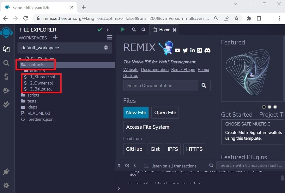285x193 pixels.
Task: Open the double-checkmark testing plugin icon
Action: click(x=6, y=104)
